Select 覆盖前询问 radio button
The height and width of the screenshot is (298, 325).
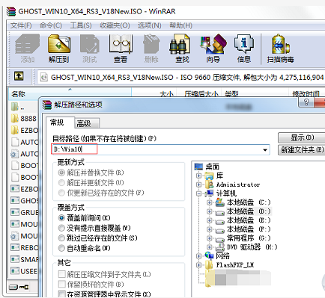61,218
